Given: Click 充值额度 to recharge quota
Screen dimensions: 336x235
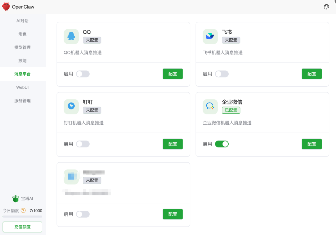Looking at the screenshot, I should [x=22, y=227].
